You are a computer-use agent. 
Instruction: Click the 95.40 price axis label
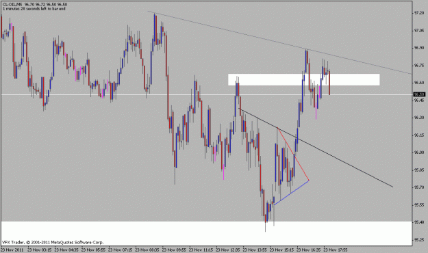point(419,222)
